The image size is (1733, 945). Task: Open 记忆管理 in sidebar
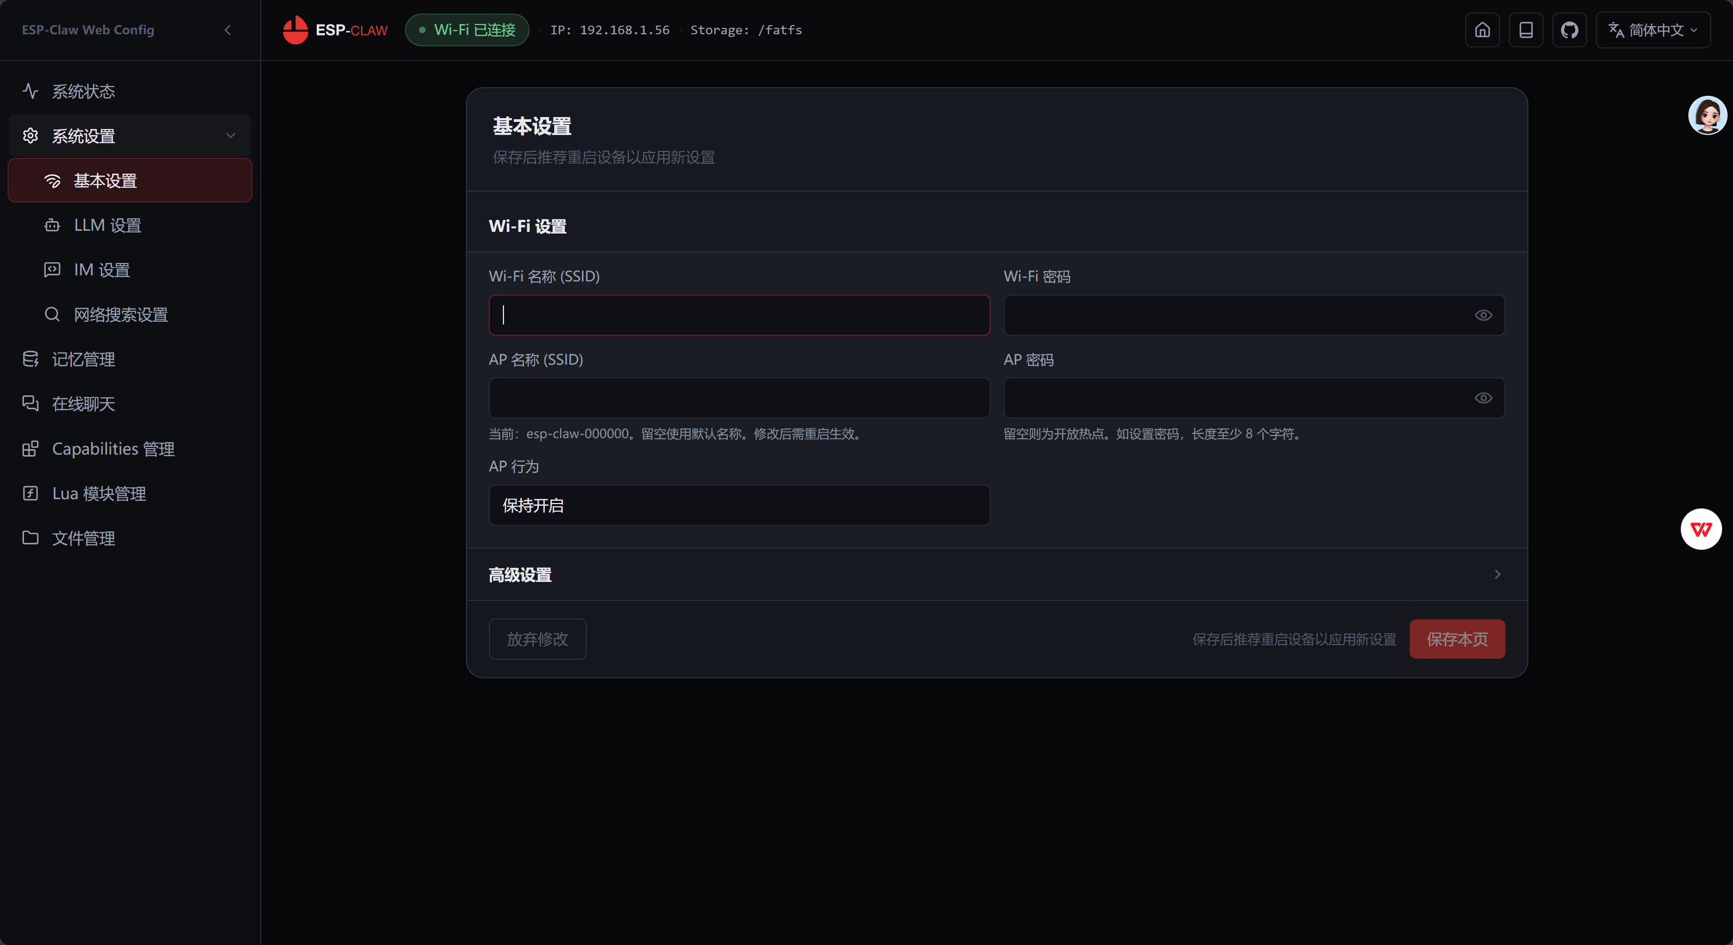coord(130,359)
